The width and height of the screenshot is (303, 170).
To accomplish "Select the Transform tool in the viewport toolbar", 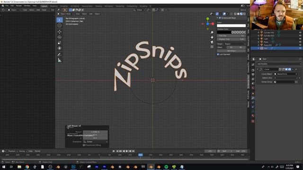I will coord(60,48).
